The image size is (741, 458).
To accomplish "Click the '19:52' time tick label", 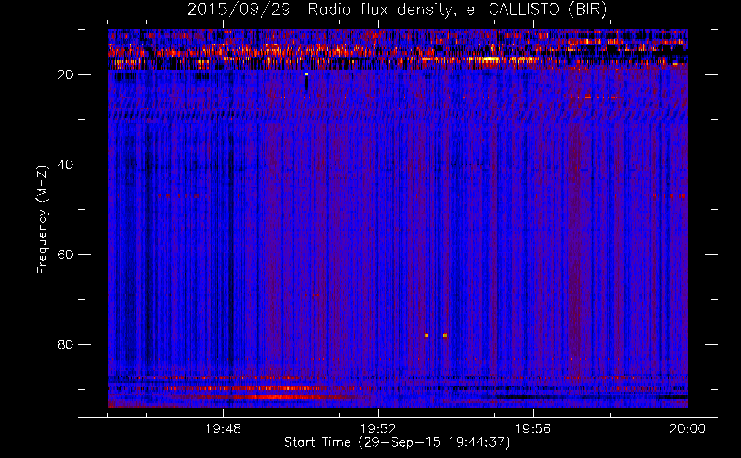I will [x=378, y=429].
